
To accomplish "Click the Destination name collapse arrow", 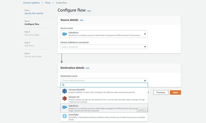I will 145,81.
